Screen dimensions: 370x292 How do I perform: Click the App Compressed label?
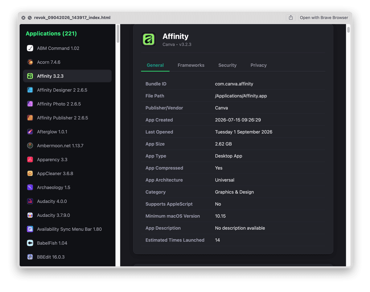(x=164, y=168)
